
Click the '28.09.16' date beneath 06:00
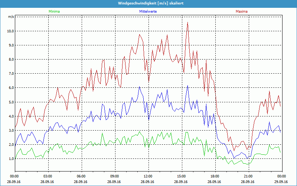tap(81, 182)
